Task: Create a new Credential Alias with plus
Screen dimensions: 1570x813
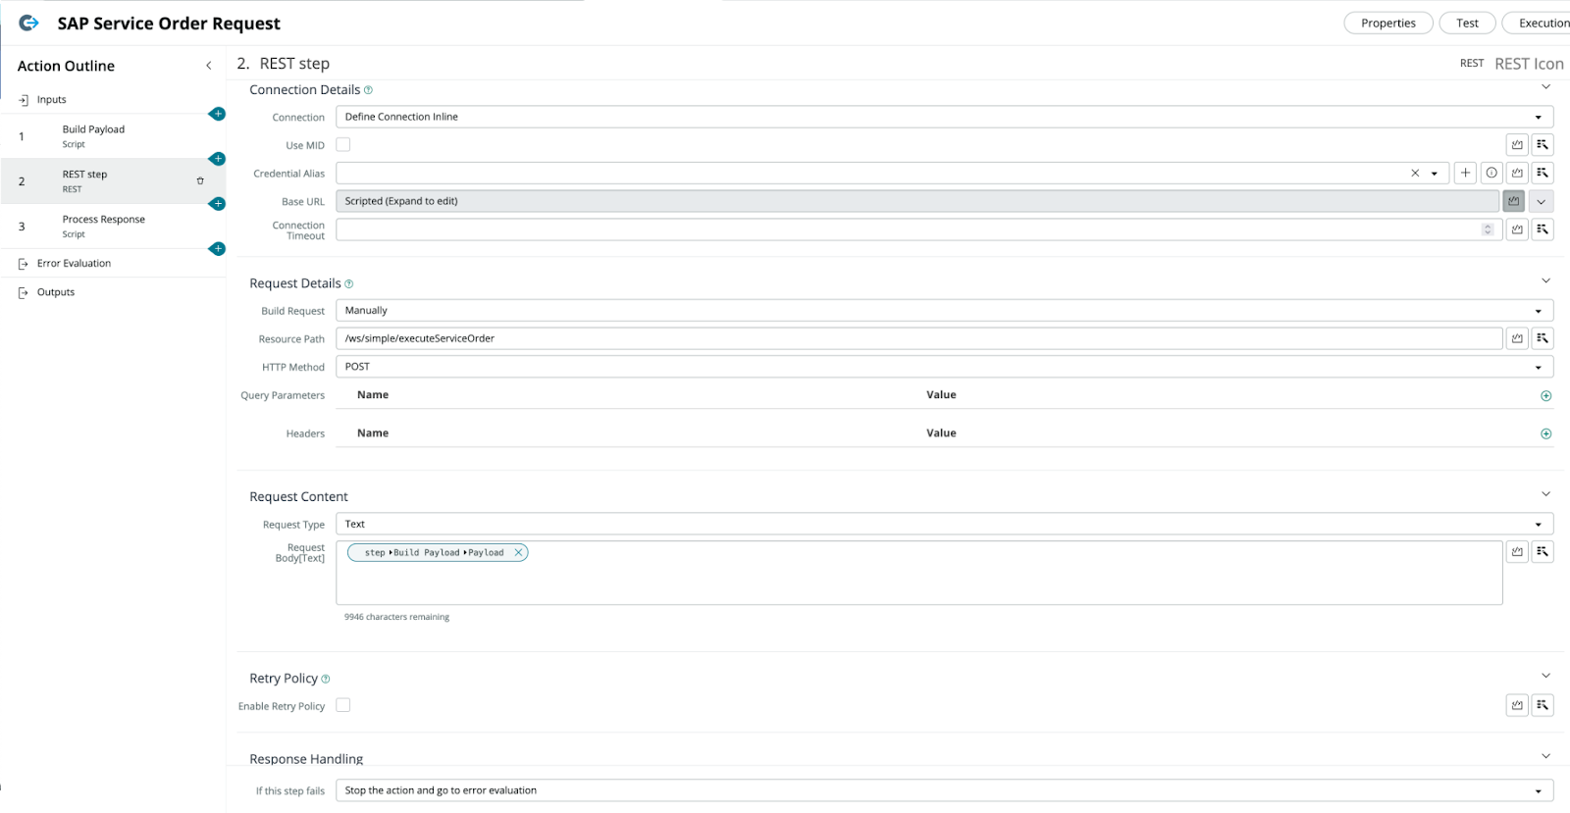Action: click(x=1465, y=174)
